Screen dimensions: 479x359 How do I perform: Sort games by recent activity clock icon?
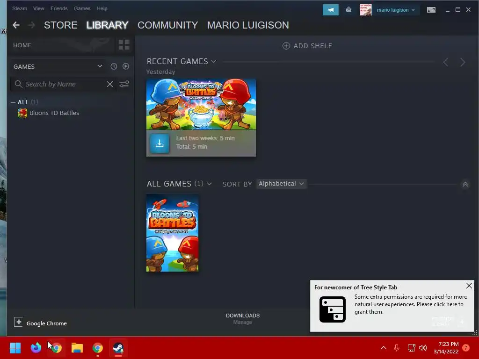pos(114,66)
